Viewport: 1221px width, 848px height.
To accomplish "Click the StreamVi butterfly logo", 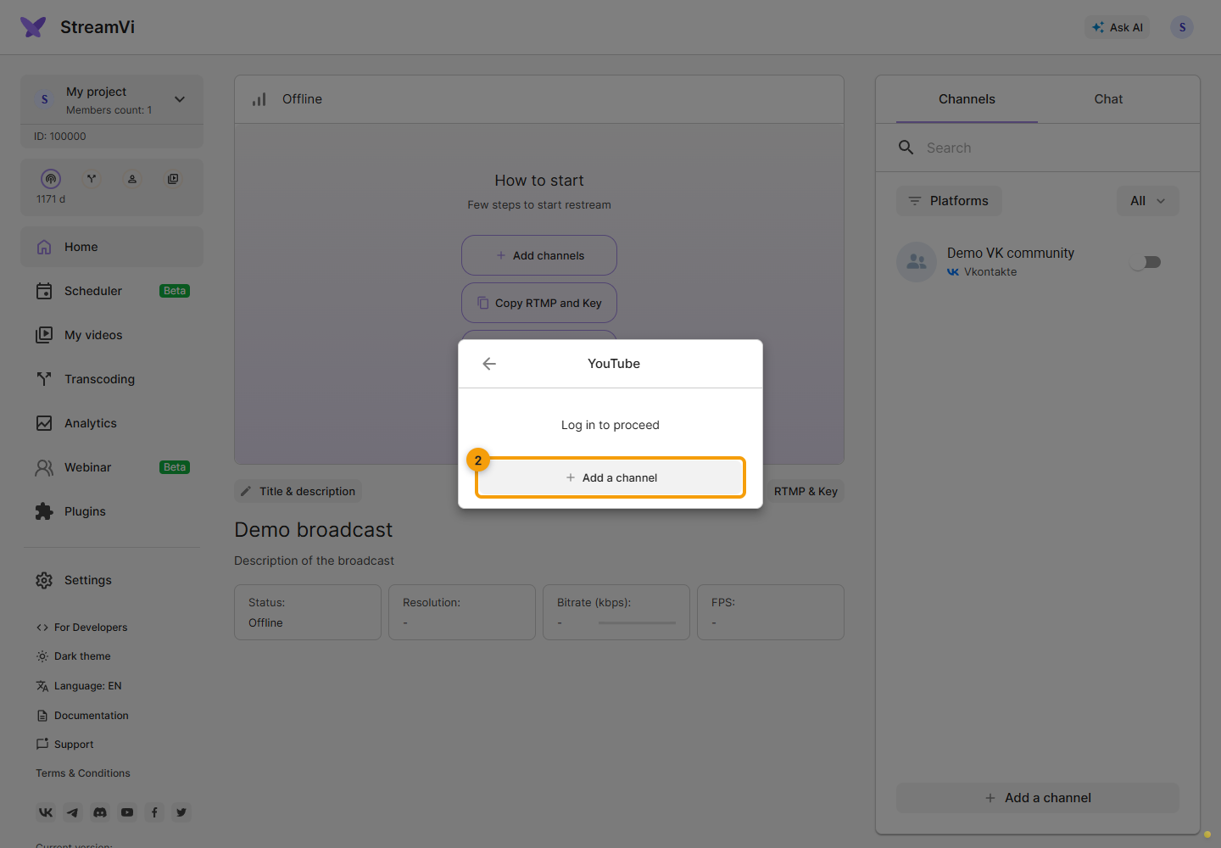I will click(33, 27).
